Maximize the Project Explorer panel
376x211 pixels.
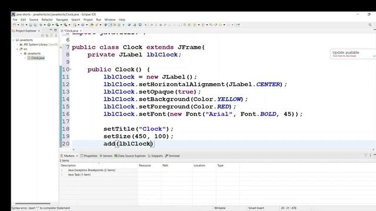click(55, 30)
